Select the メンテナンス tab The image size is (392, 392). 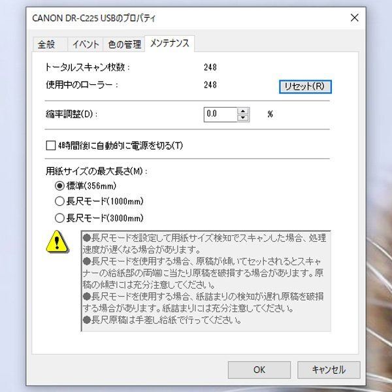coord(169,44)
